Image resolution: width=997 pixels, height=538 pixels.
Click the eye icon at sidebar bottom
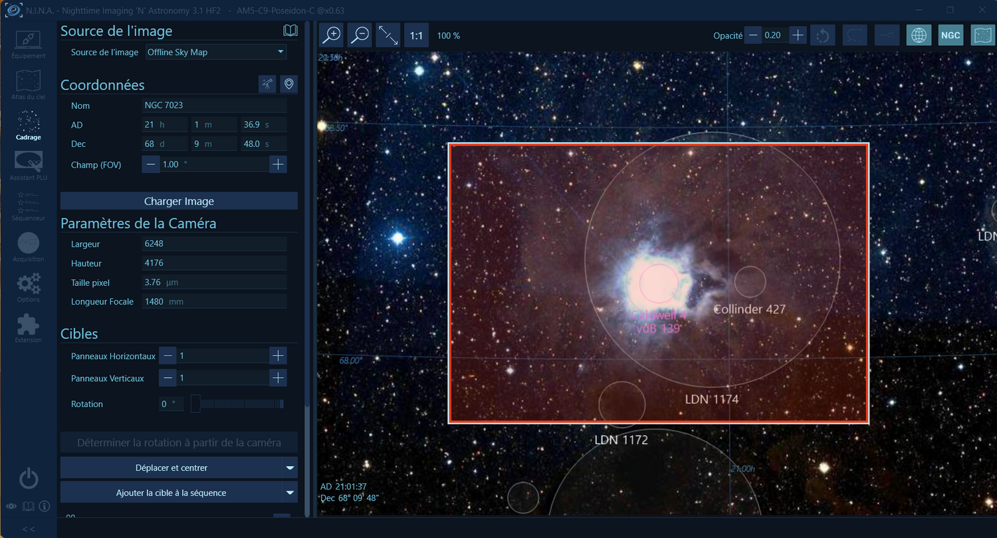11,507
